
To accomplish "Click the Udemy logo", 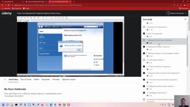I will [x=7, y=13].
